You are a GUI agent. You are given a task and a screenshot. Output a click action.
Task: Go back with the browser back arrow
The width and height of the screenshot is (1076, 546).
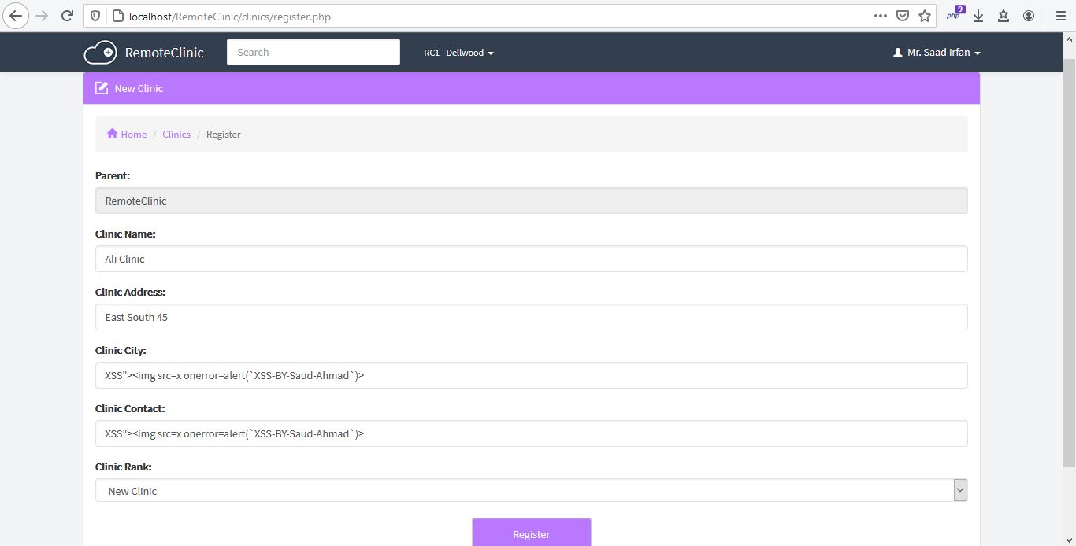pyautogui.click(x=16, y=16)
